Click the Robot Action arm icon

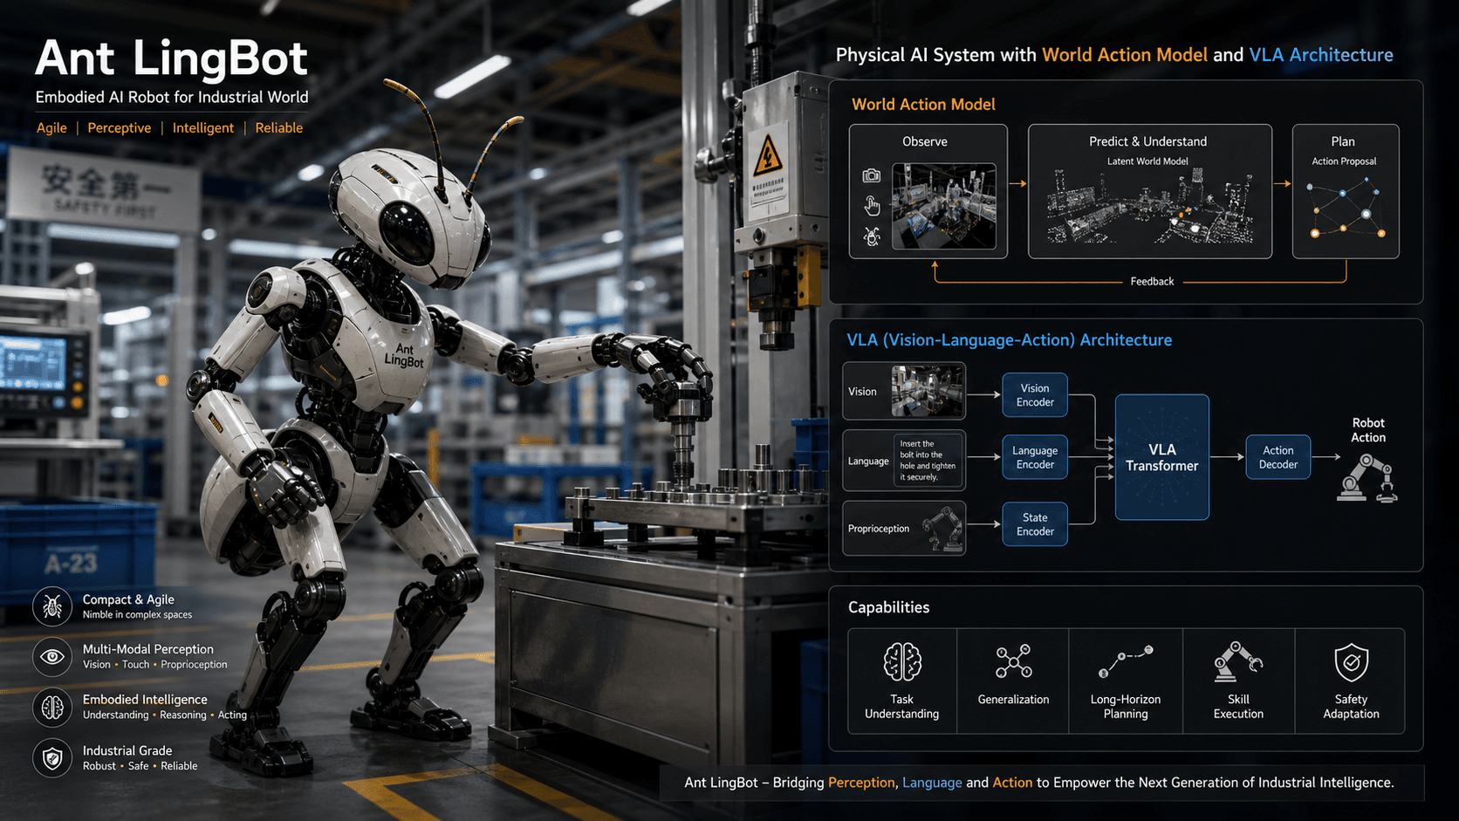[1367, 479]
